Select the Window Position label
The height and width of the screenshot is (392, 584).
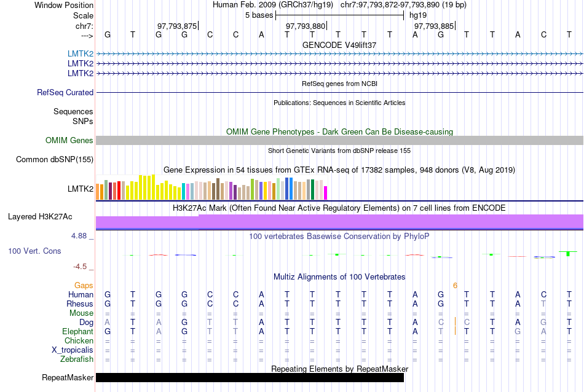[x=64, y=5]
